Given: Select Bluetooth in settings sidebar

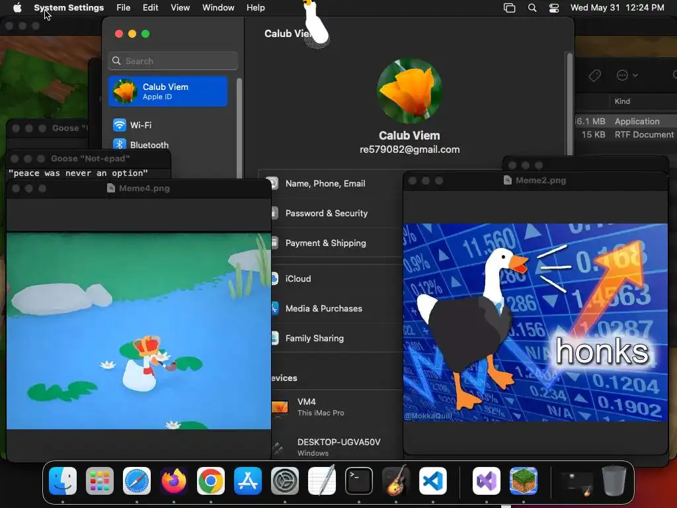Looking at the screenshot, I should 169,145.
